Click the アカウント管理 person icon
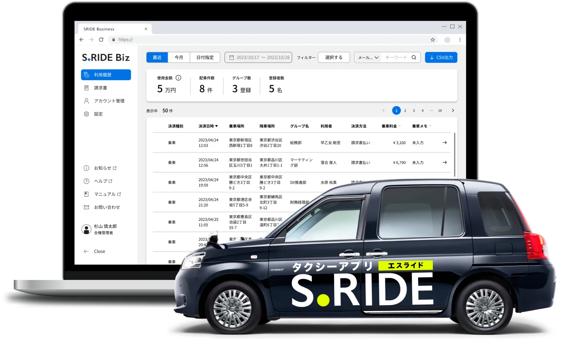This screenshot has width=562, height=339. click(x=86, y=101)
